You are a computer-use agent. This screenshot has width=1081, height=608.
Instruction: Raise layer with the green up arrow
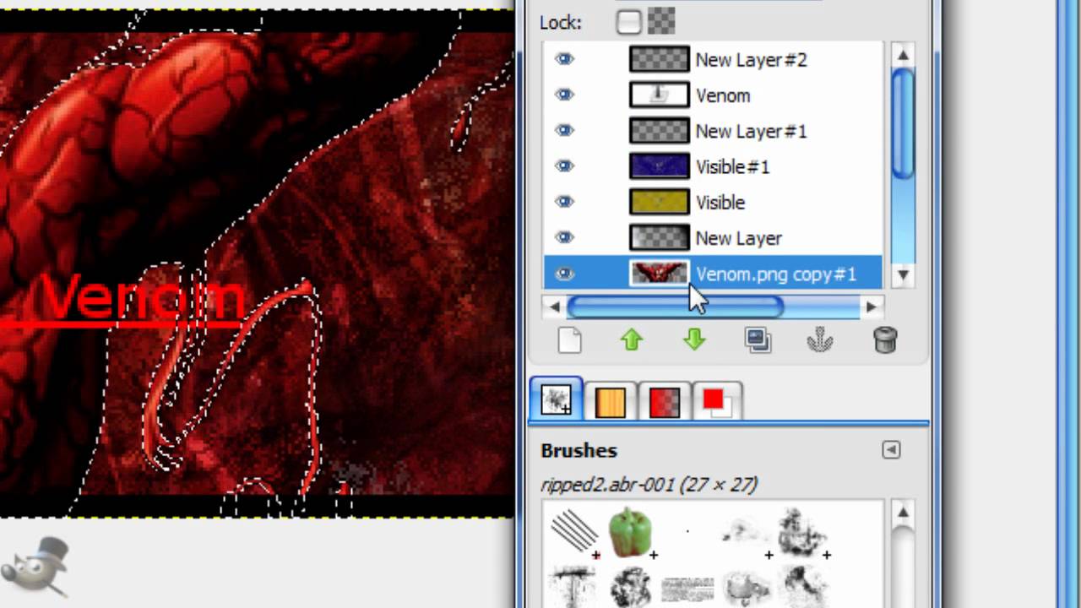tap(632, 339)
